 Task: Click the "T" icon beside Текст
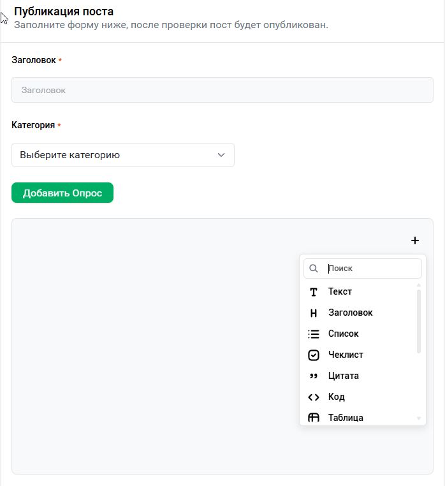pos(314,292)
